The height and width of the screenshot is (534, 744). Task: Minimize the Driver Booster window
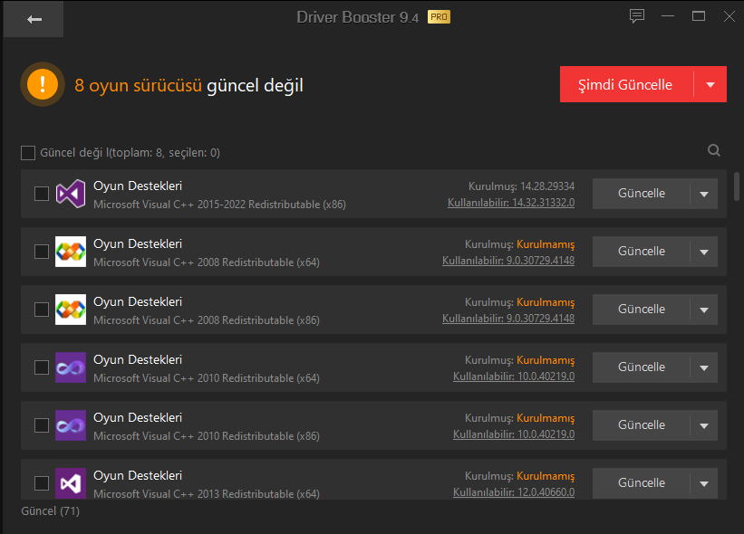[x=668, y=16]
